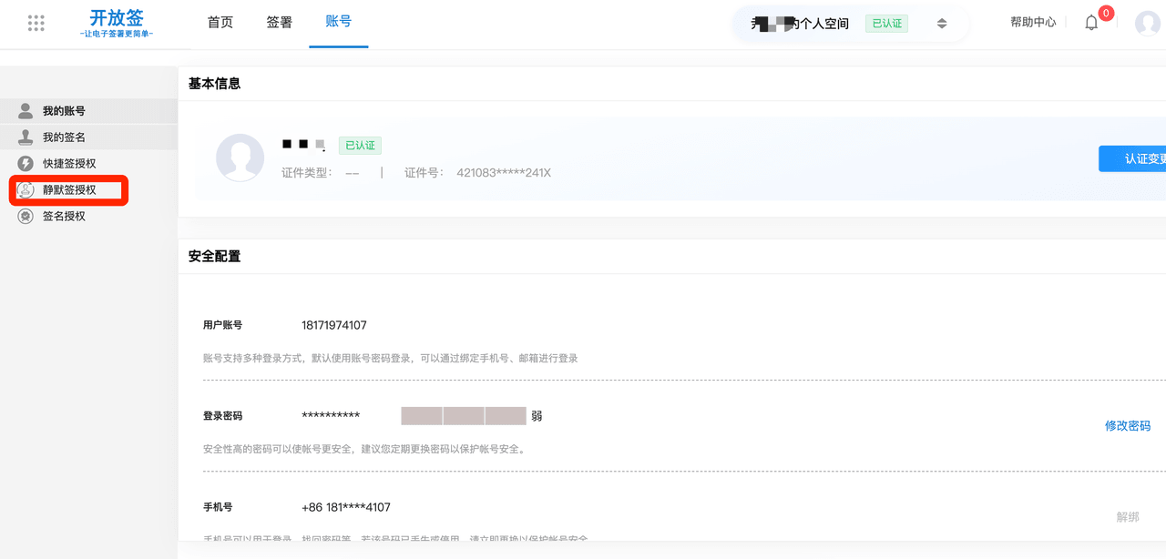Open 快捷签授权 in sidebar

[x=88, y=164]
